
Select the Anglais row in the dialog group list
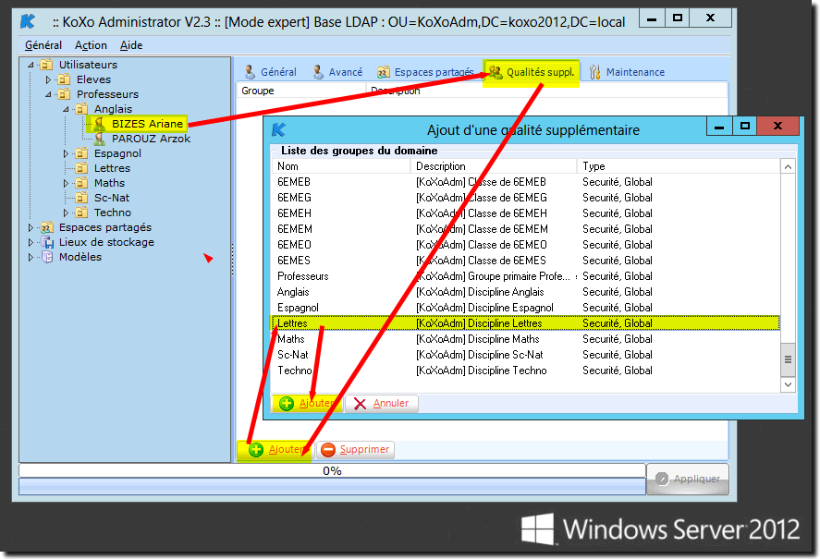coord(526,292)
